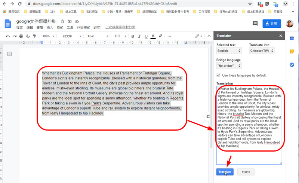Click the browser back arrow

tap(4, 4)
